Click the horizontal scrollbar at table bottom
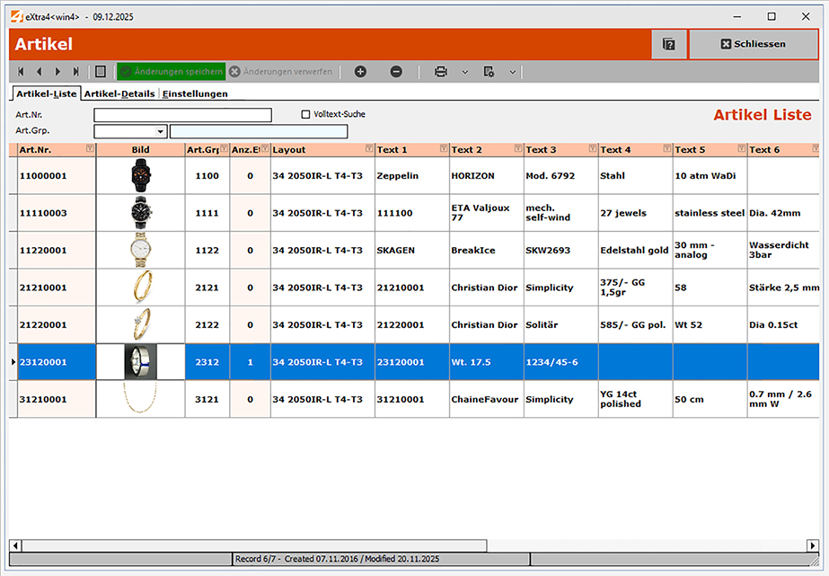Screen dimensions: 829x576 tap(251, 545)
